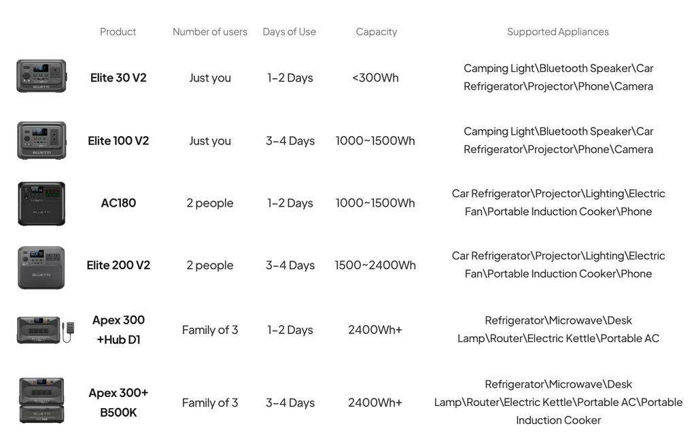The width and height of the screenshot is (696, 442).
Task: Click the AC180 row's 2 people cell
Action: [210, 203]
